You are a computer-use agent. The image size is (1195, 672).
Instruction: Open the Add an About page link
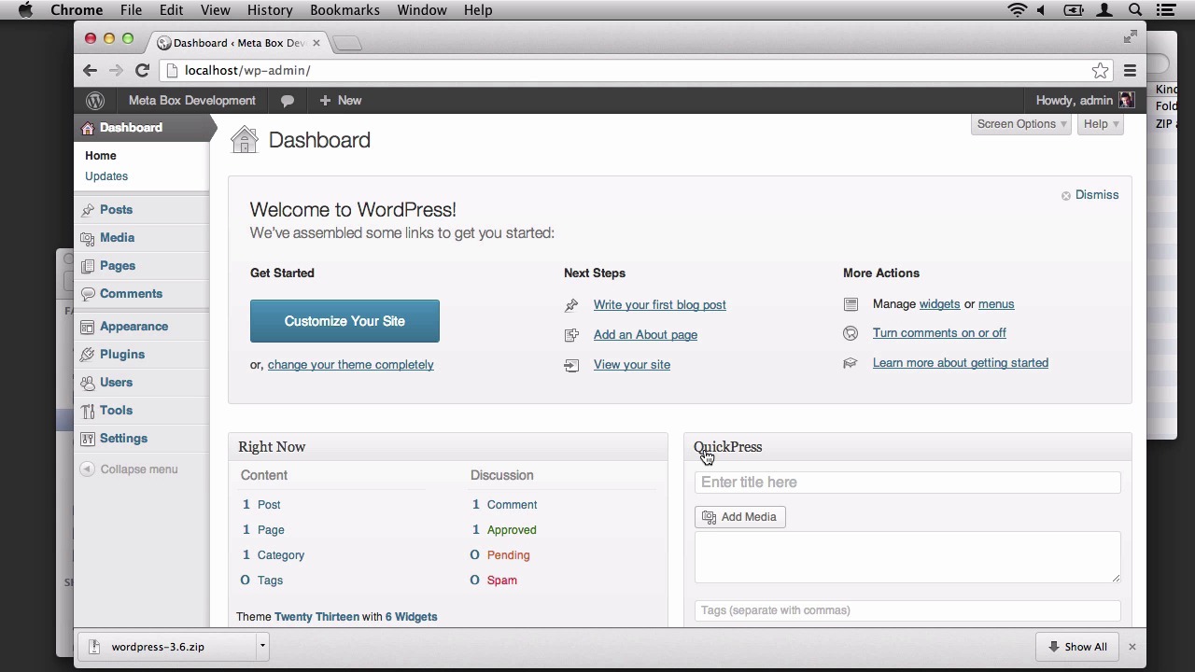[x=645, y=335]
